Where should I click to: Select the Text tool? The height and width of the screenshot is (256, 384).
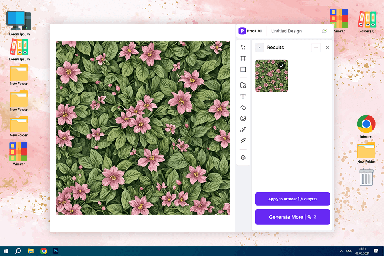(x=243, y=96)
